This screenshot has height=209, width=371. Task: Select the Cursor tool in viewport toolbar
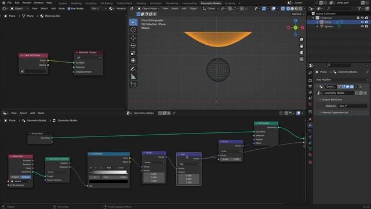(x=133, y=30)
